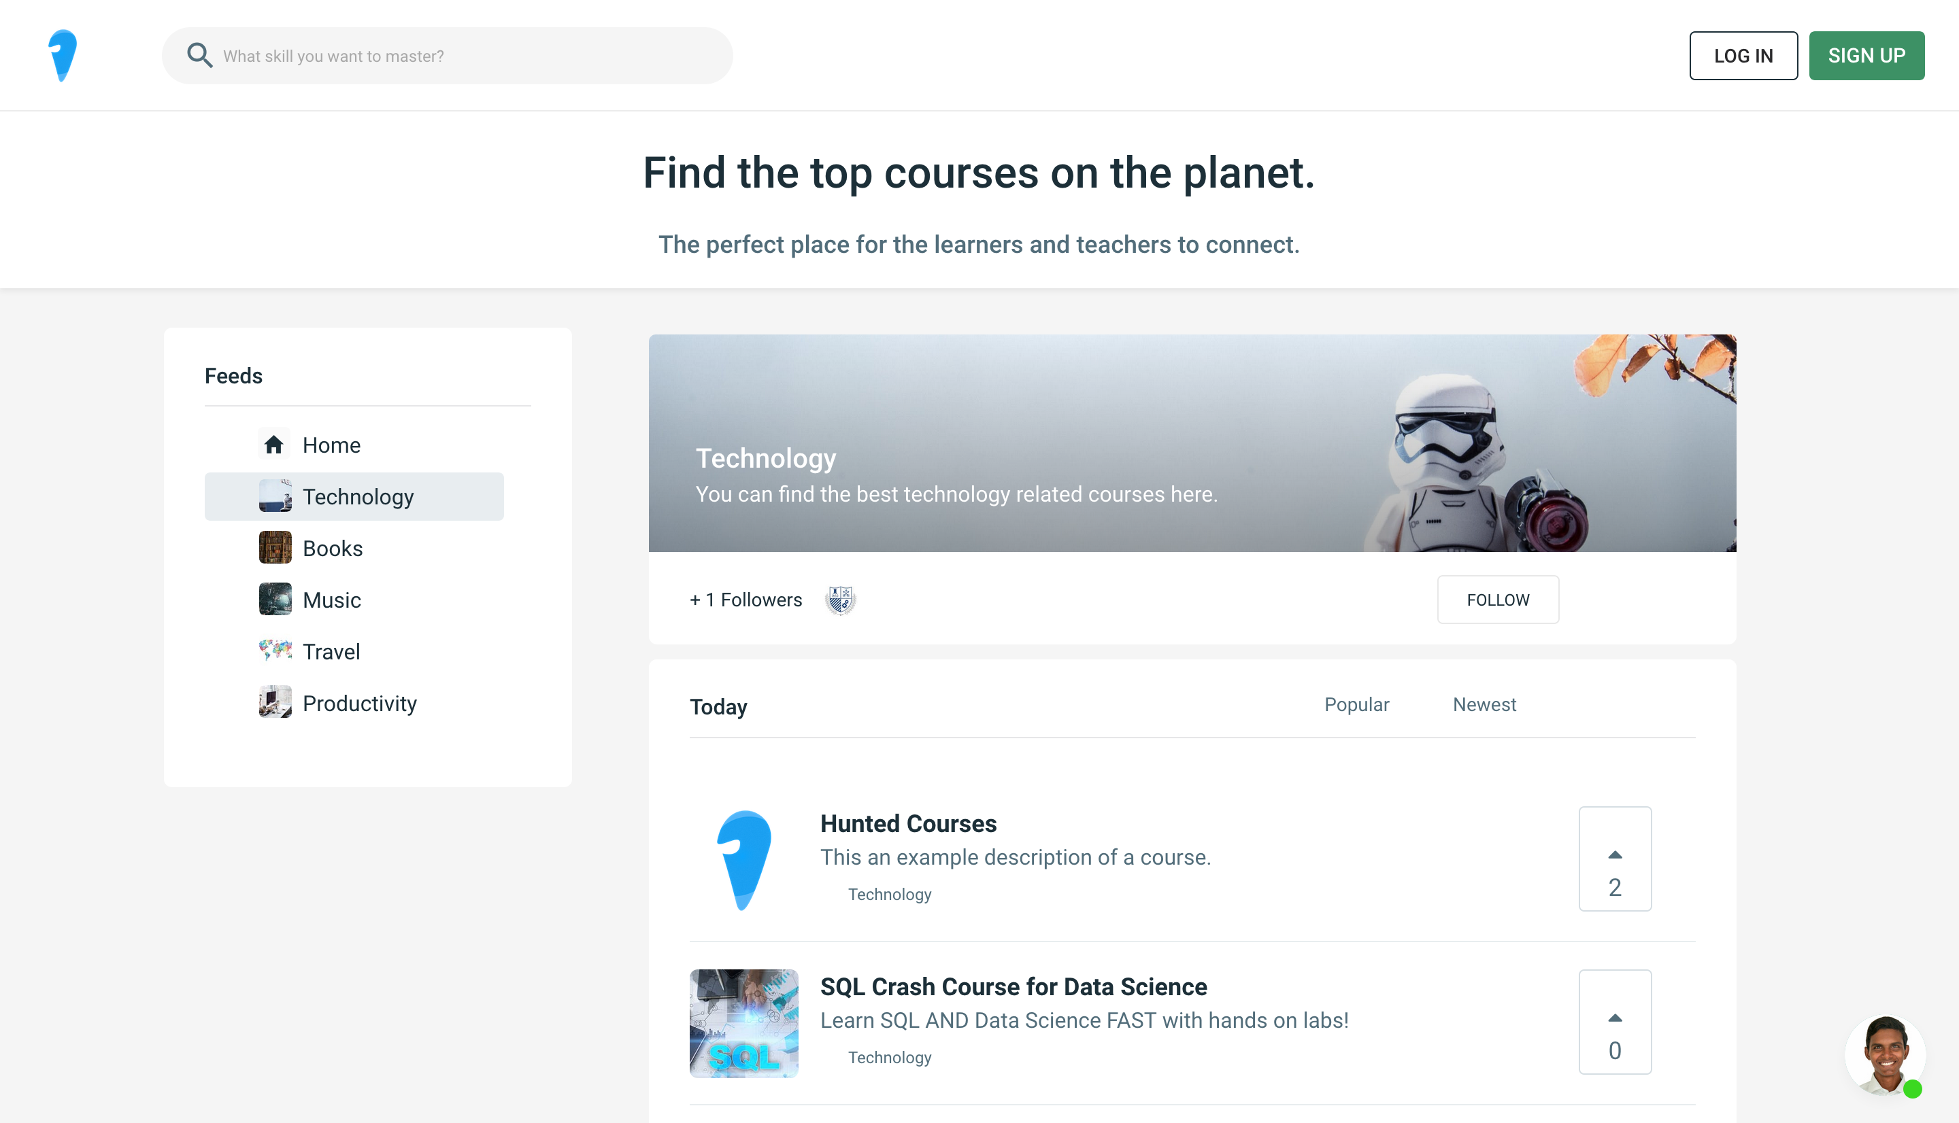Click the Technology tag under Hunted Courses
Screen dimensions: 1959x1123
click(889, 894)
